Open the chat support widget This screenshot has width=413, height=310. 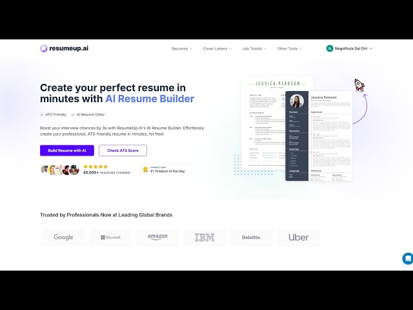click(408, 258)
